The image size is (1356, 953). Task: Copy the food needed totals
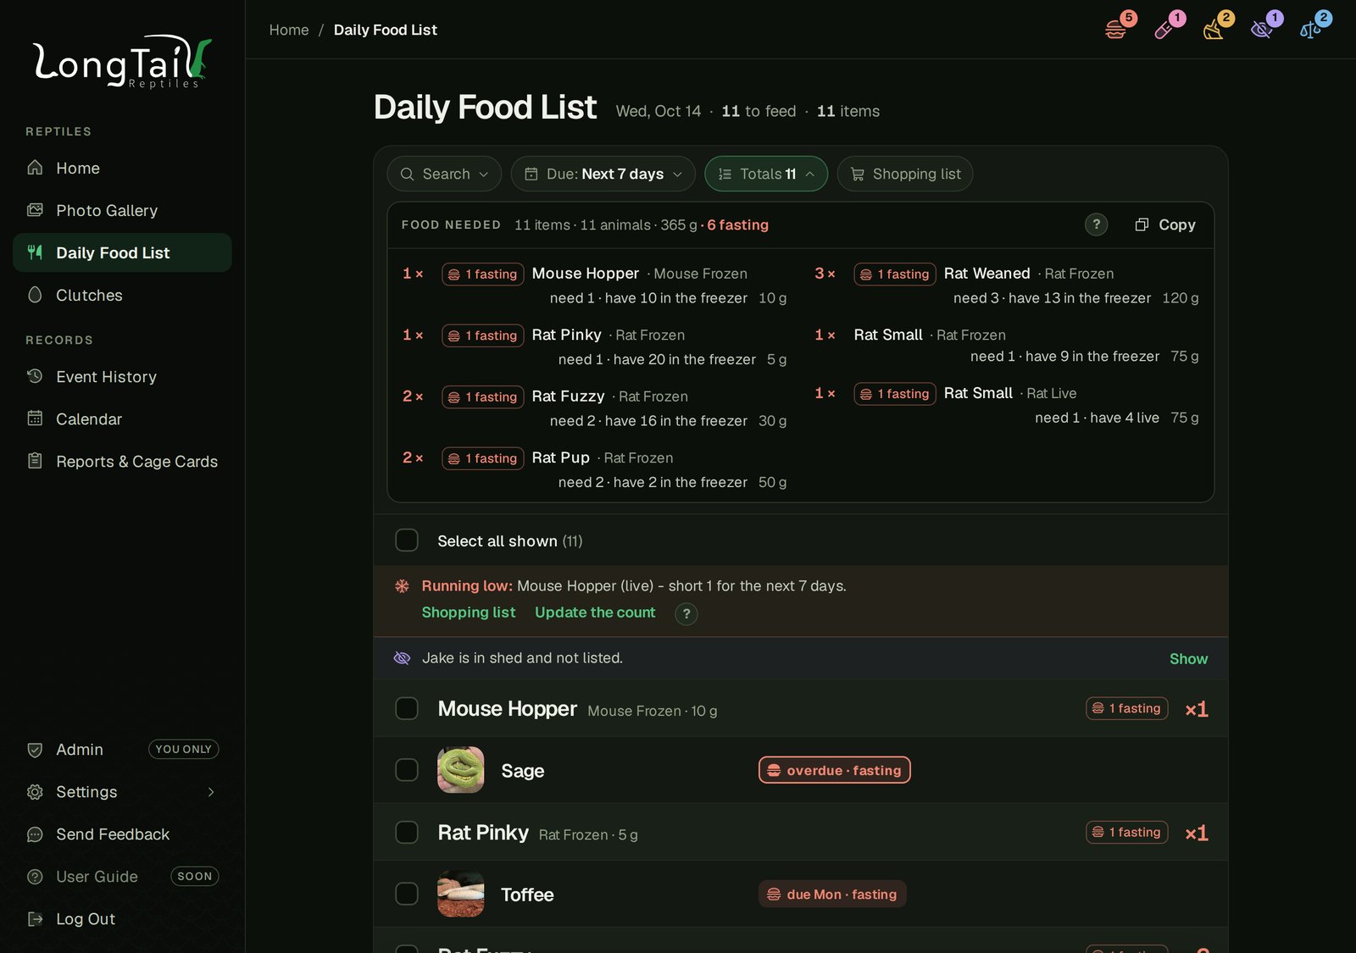(1165, 224)
